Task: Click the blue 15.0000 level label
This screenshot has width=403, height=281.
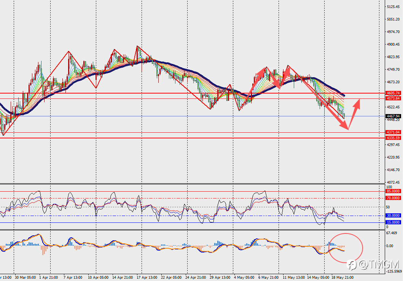Action: 393,222
